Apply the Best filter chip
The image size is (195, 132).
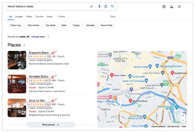point(64,25)
